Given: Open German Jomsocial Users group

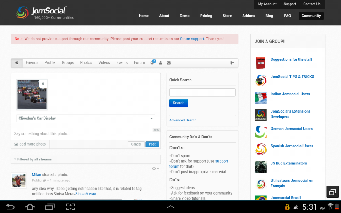Looking at the screenshot, I should (x=291, y=129).
